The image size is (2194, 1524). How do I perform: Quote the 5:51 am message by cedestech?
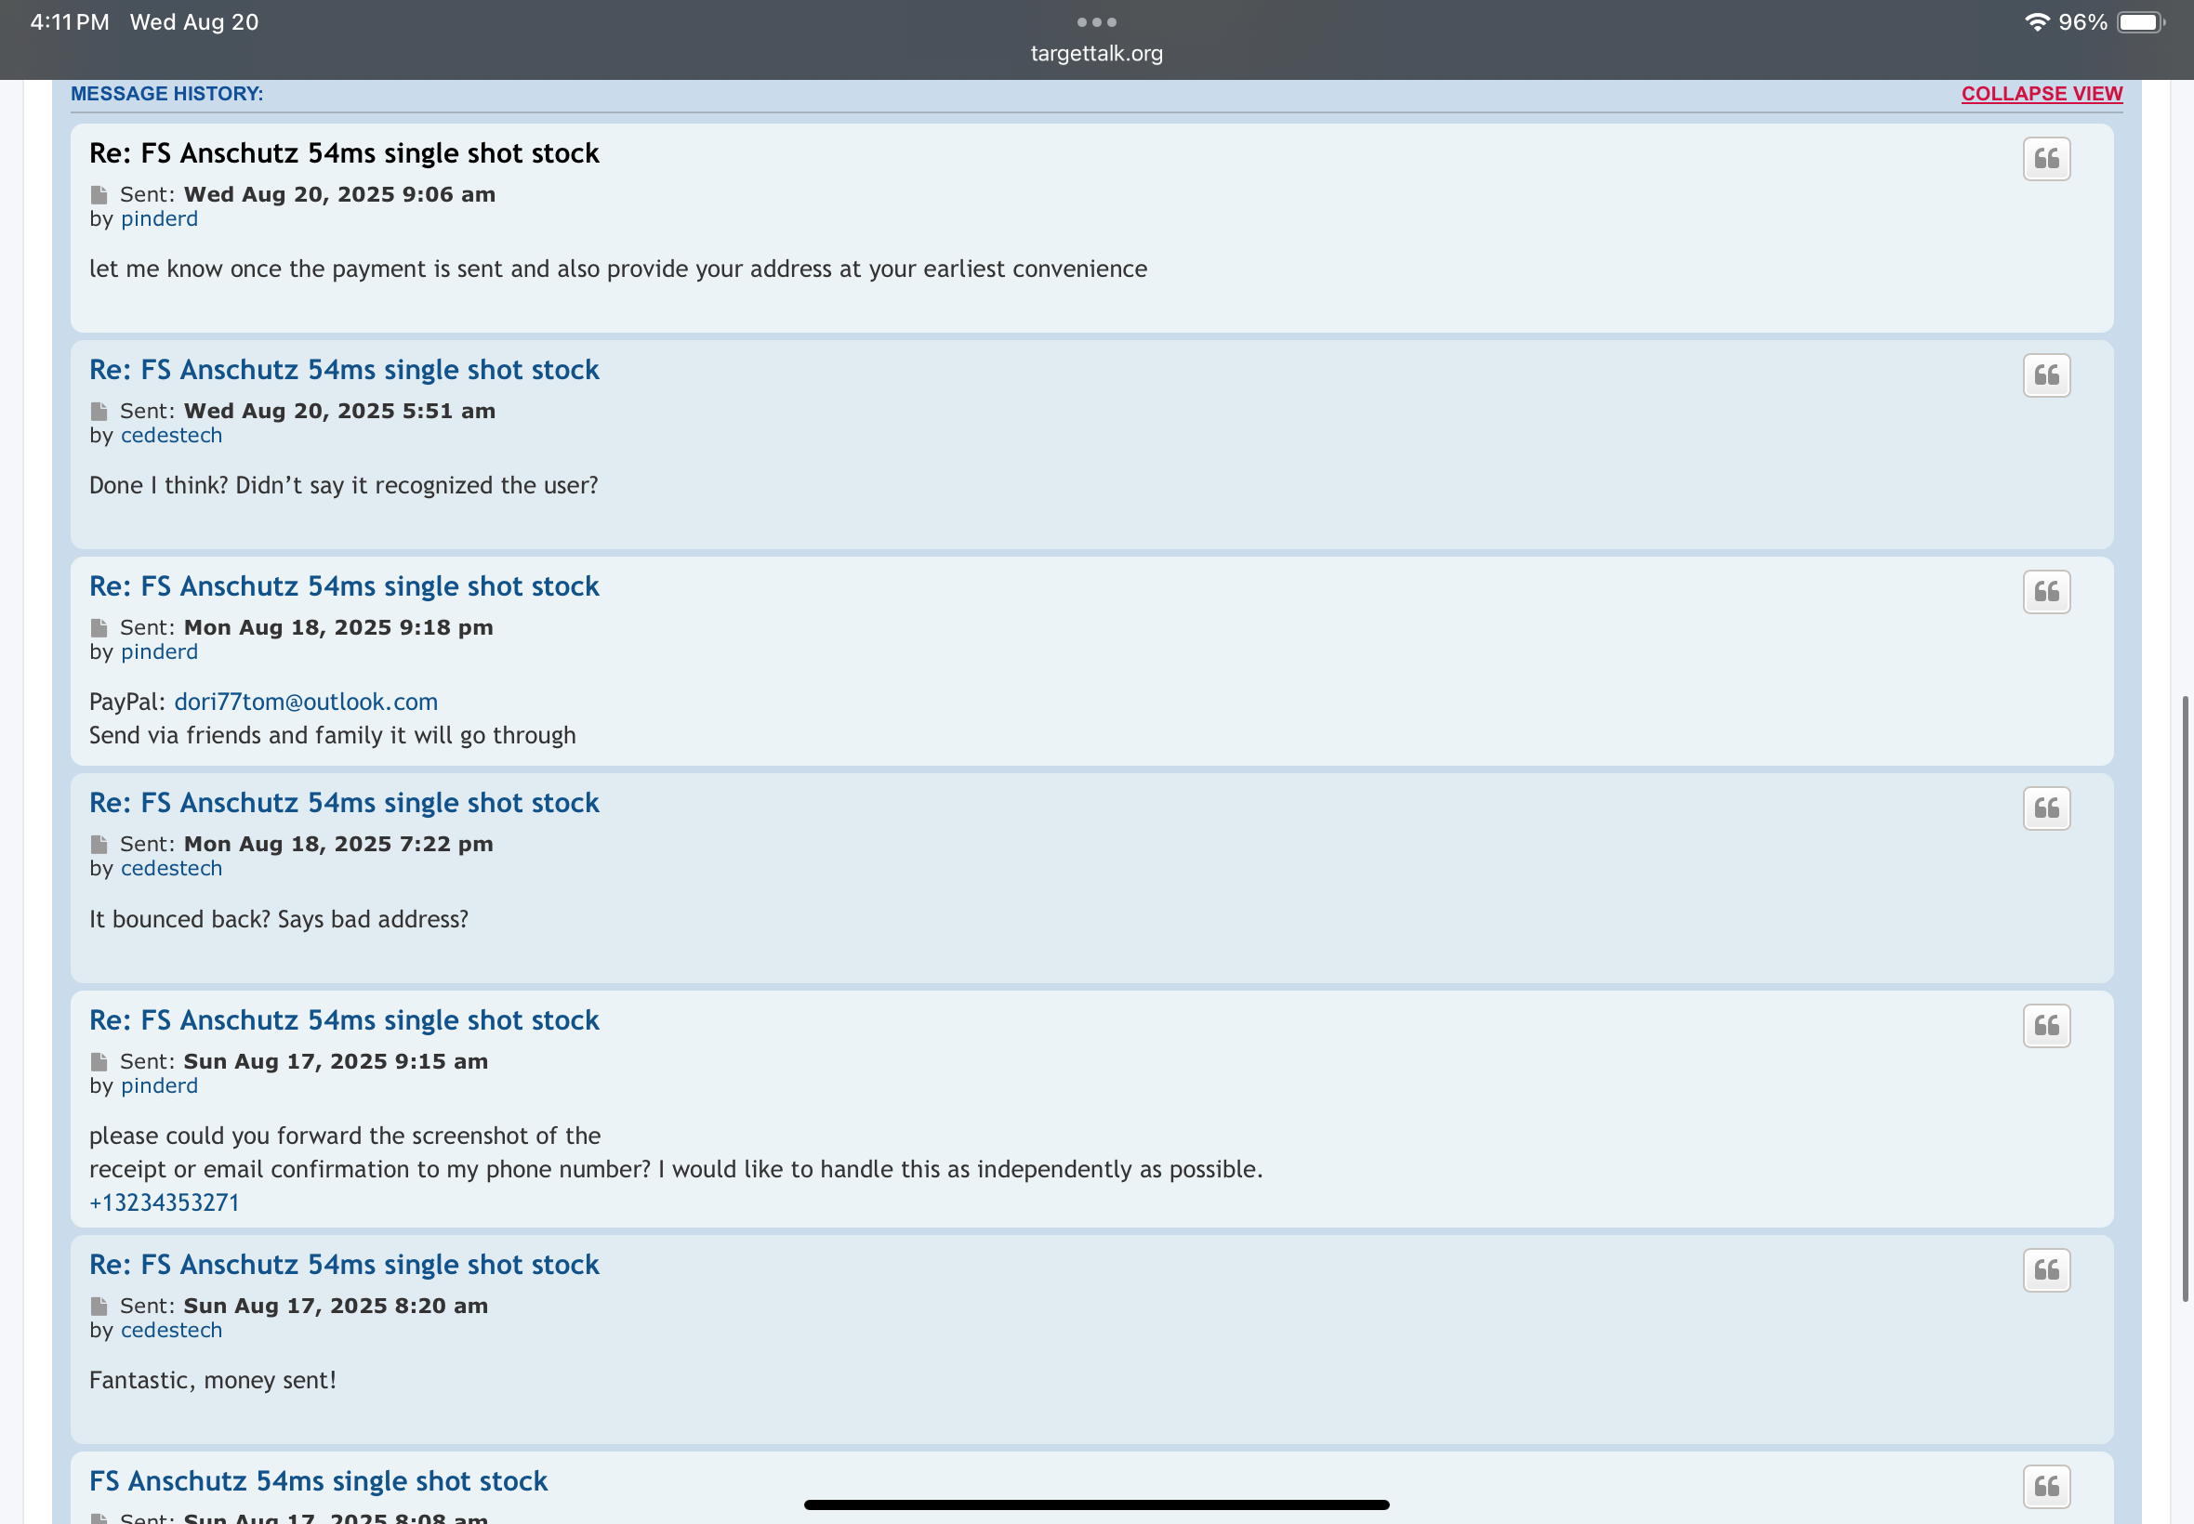pos(2046,375)
